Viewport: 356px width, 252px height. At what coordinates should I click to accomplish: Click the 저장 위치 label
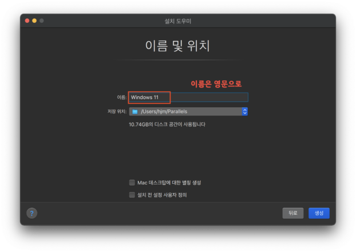116,112
